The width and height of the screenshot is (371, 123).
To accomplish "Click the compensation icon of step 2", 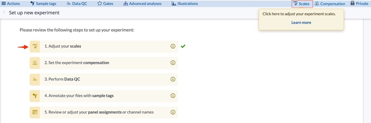I will pyautogui.click(x=35, y=63).
